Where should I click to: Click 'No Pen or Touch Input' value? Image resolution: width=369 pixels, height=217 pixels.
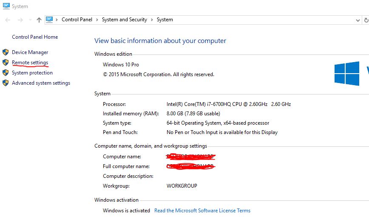pos(222,132)
